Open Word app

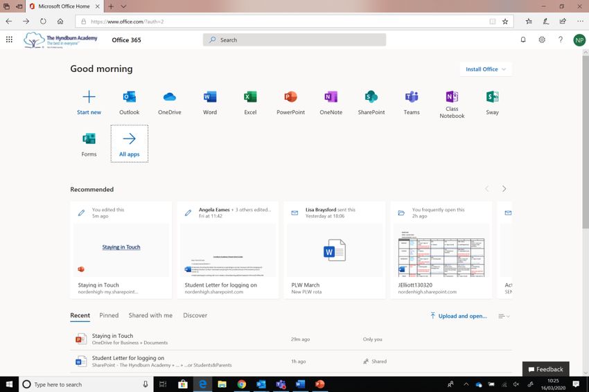(x=210, y=103)
